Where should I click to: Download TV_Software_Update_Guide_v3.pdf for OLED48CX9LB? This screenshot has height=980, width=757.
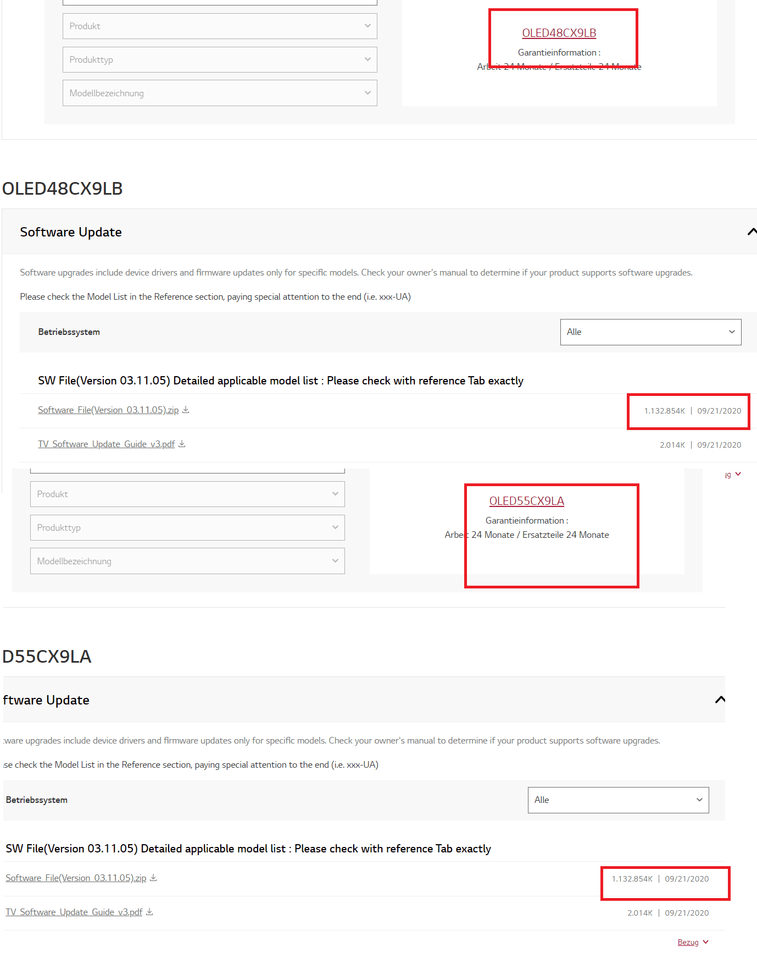[107, 444]
